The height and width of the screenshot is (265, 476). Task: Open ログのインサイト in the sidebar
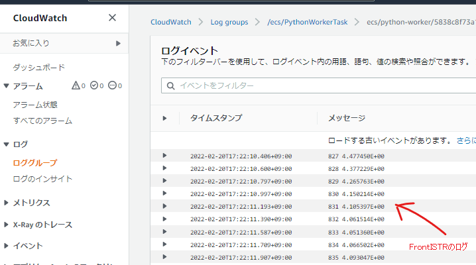tap(42, 179)
